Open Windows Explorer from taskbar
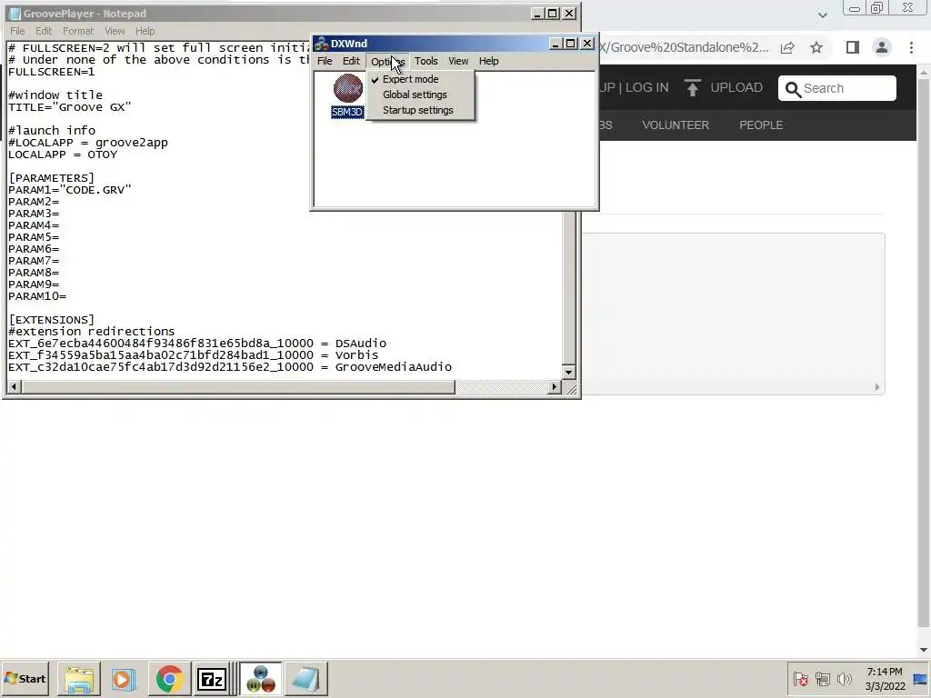The image size is (931, 698). click(79, 679)
